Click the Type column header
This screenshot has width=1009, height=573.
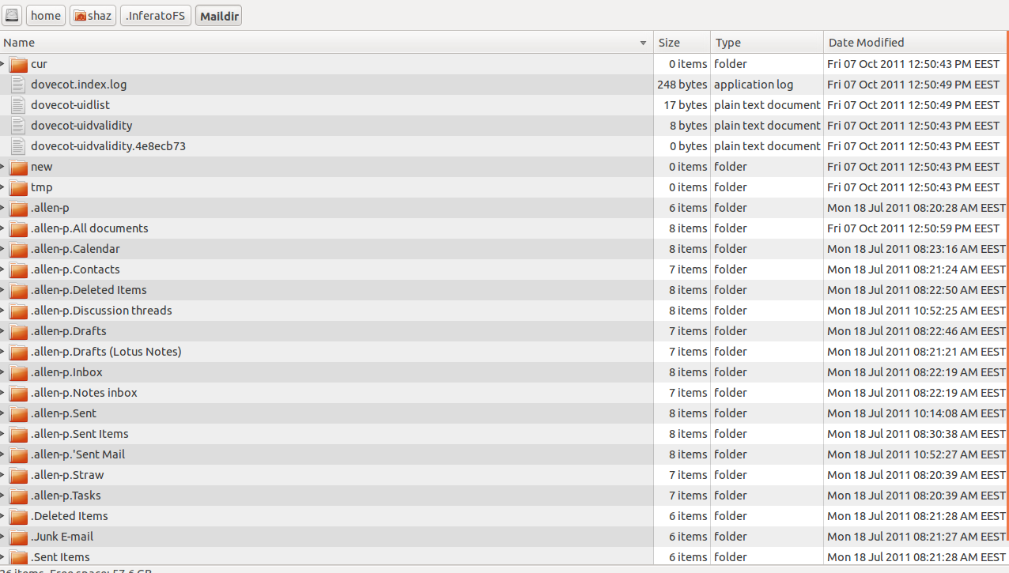coord(727,43)
